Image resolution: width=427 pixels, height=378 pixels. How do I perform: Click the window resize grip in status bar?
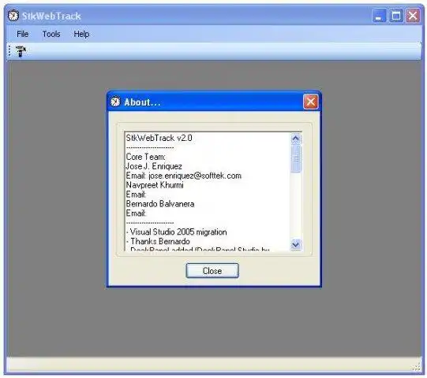coord(417,367)
